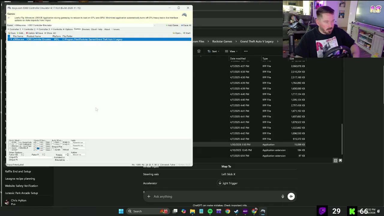Switch to the Controller 2 tab

coord(29,29)
